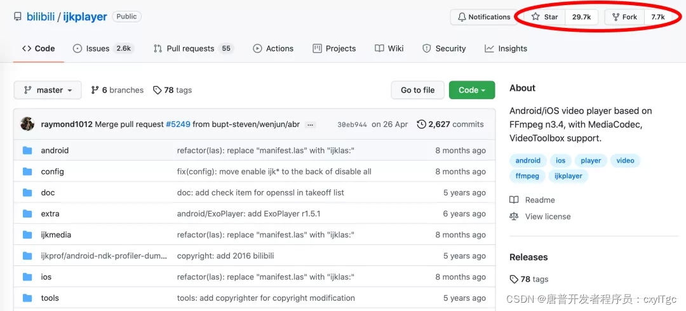686x311 pixels.
Task: Open the android folder name
Action: (55, 150)
